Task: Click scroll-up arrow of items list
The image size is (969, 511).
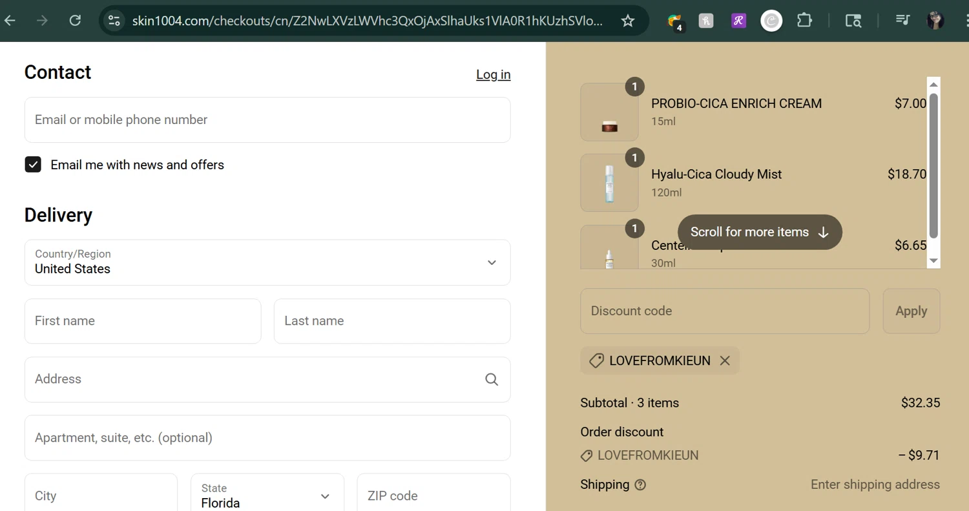Action: click(933, 84)
